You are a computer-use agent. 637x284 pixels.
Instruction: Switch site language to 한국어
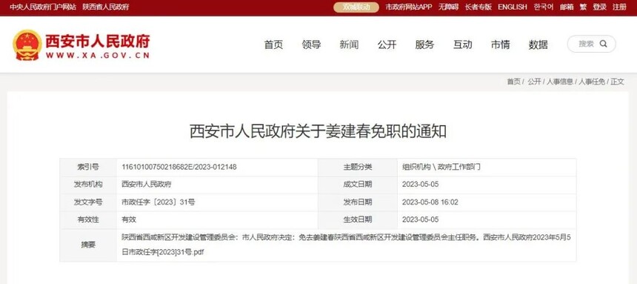(x=544, y=7)
